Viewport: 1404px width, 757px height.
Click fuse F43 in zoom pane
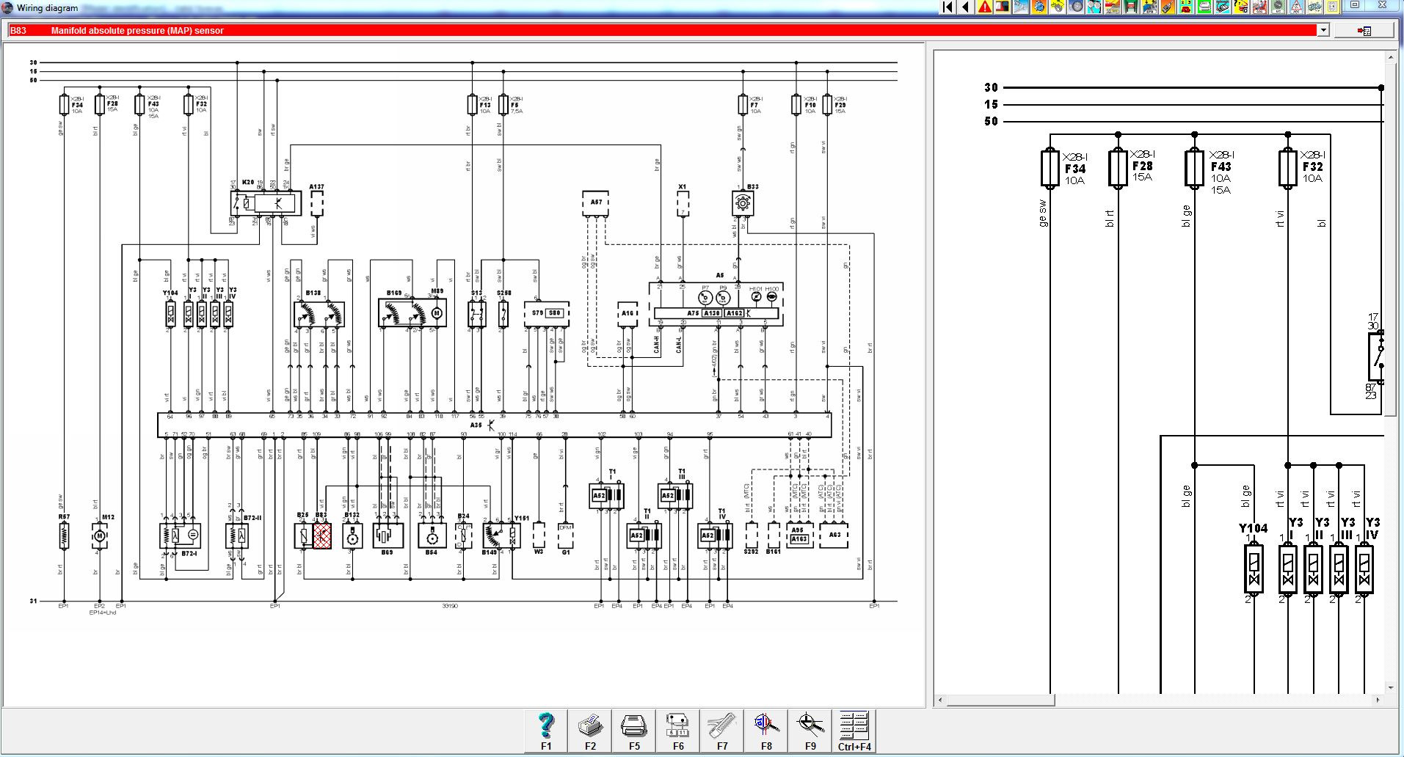click(x=1194, y=167)
